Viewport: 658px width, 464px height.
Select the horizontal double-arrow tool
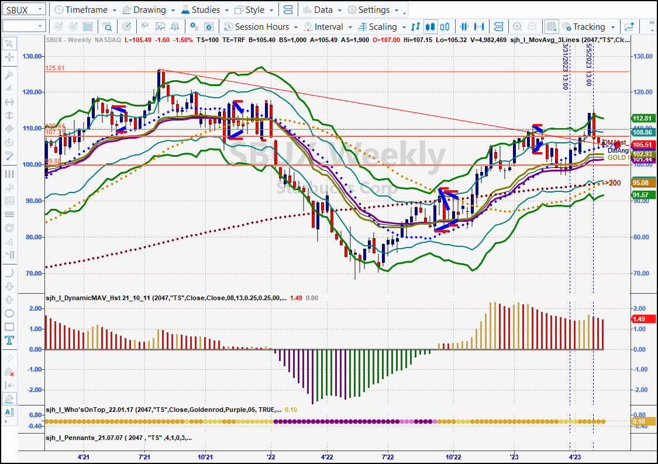click(x=9, y=102)
